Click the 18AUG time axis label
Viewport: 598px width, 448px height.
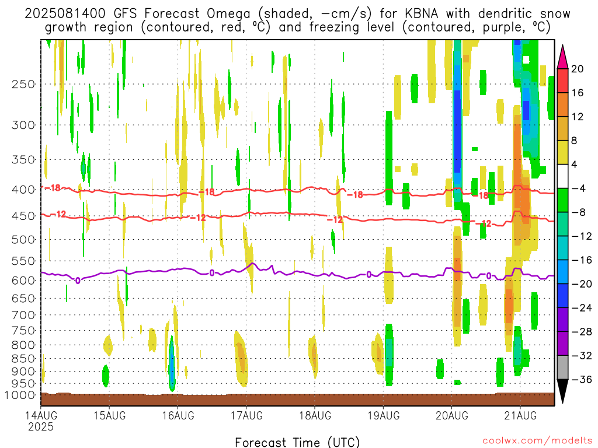click(x=315, y=415)
